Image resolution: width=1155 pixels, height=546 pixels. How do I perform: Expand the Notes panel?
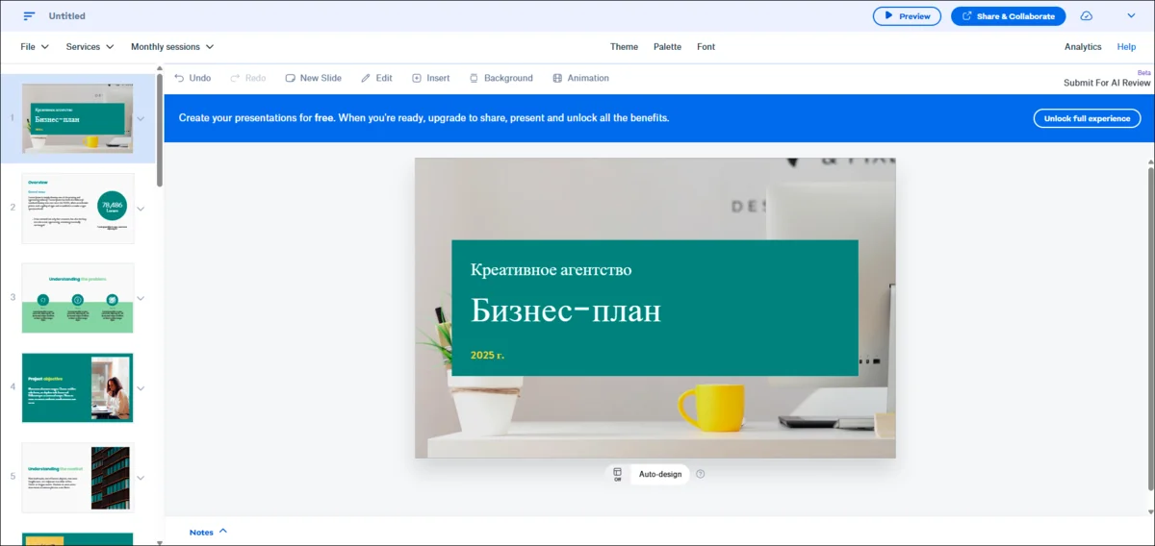point(209,532)
